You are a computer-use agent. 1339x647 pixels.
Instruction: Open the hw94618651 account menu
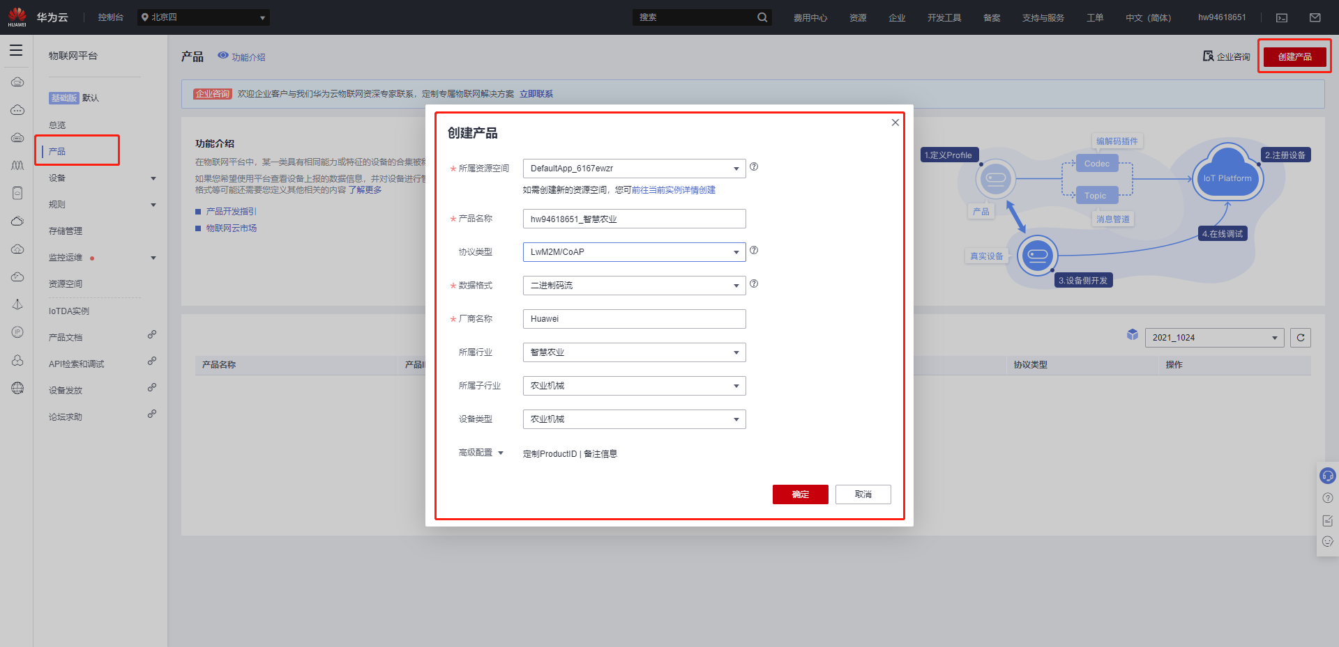[x=1222, y=17]
